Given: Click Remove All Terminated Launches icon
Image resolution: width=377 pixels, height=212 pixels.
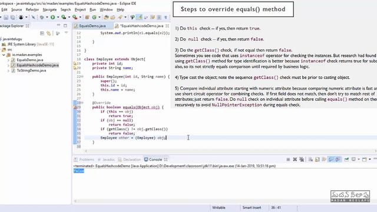Looking at the screenshot, I should (x=302, y=160).
